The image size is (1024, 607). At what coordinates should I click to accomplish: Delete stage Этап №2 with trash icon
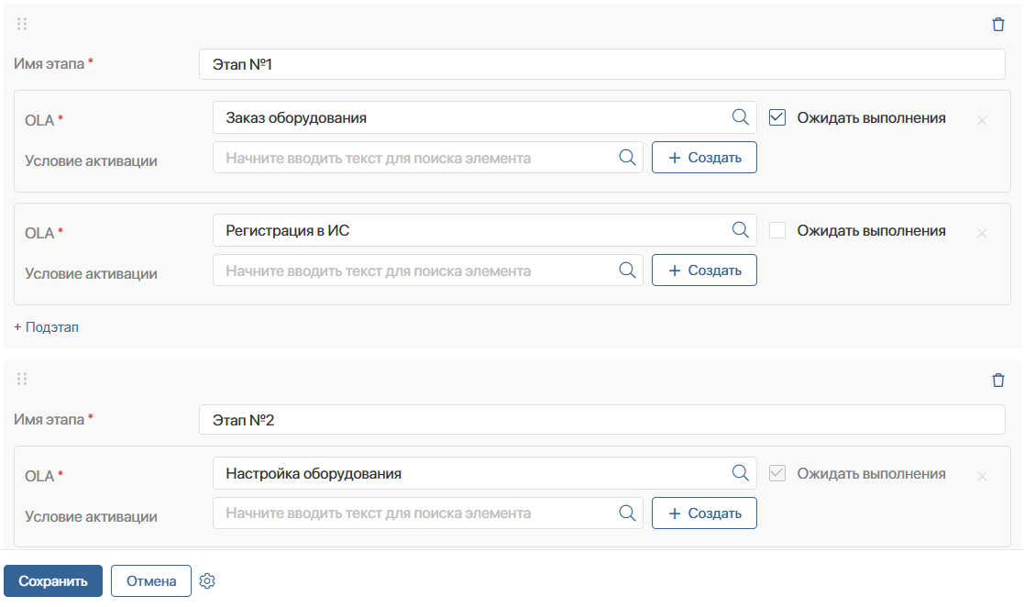998,381
